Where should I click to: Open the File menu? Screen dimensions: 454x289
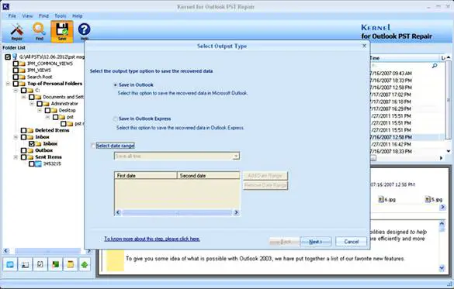[x=12, y=16]
